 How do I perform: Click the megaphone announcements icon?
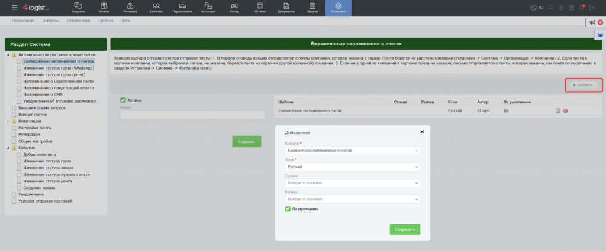click(592, 22)
